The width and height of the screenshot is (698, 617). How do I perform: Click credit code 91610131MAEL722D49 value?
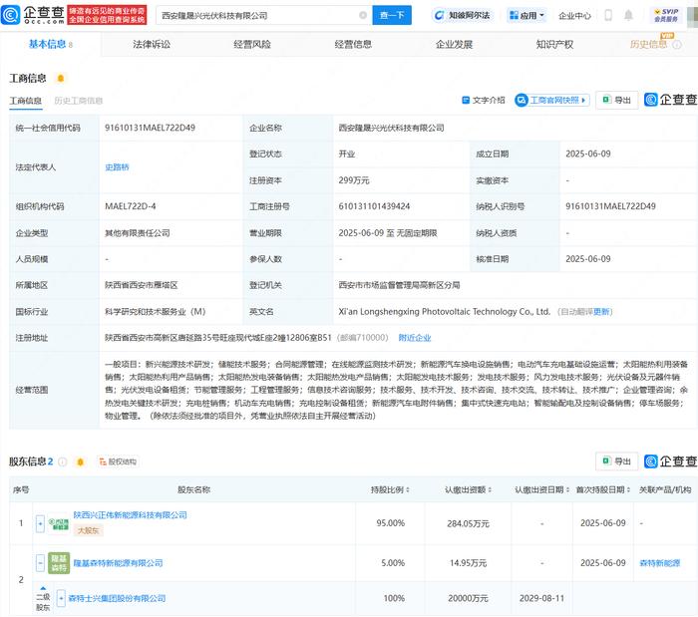[x=150, y=128]
